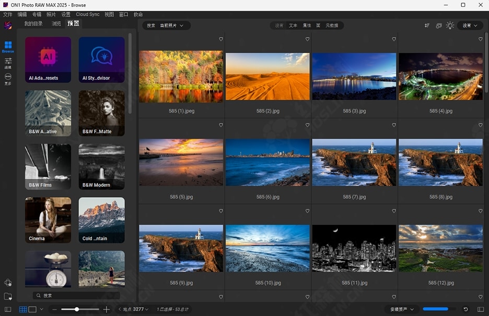Open the 照片 menu in the menu bar

[51, 15]
